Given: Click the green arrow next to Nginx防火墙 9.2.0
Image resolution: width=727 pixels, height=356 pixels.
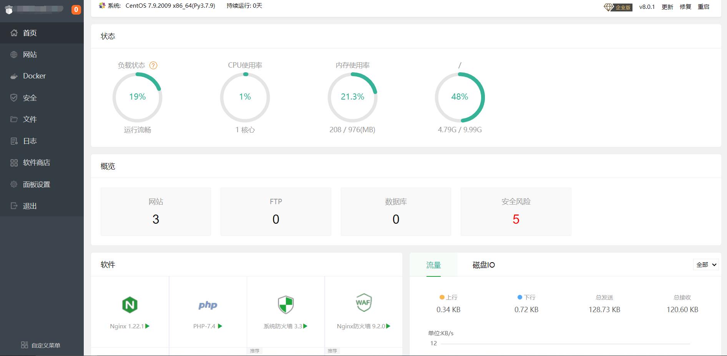Looking at the screenshot, I should point(388,326).
